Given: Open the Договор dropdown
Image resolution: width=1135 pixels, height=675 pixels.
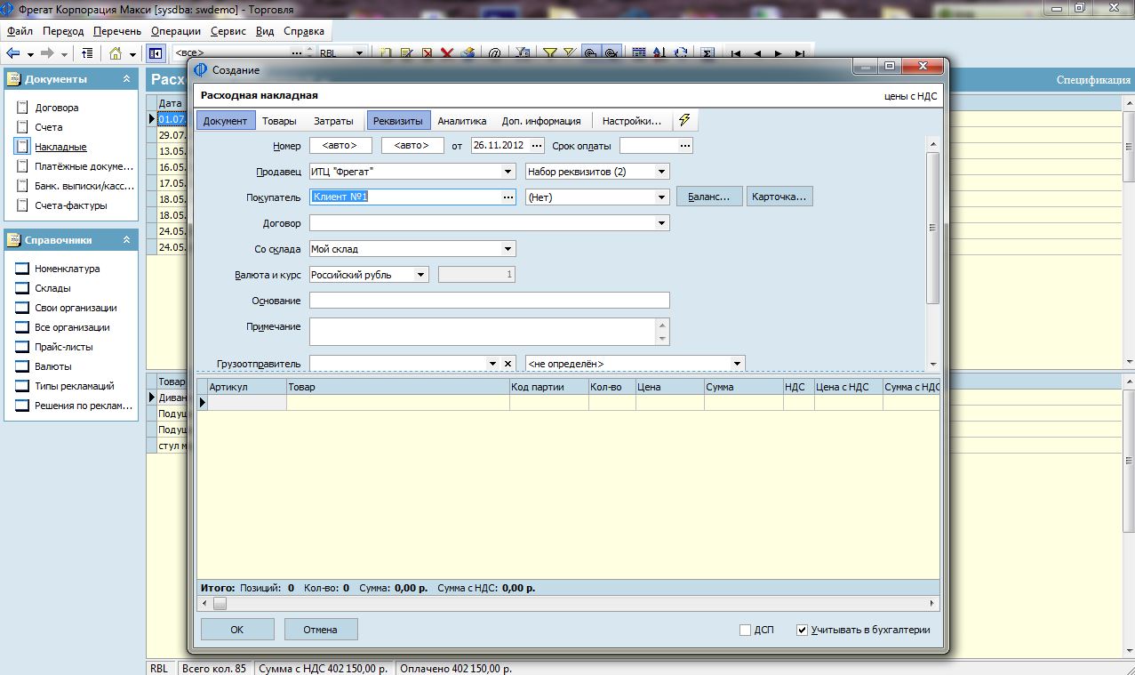Looking at the screenshot, I should tap(661, 223).
